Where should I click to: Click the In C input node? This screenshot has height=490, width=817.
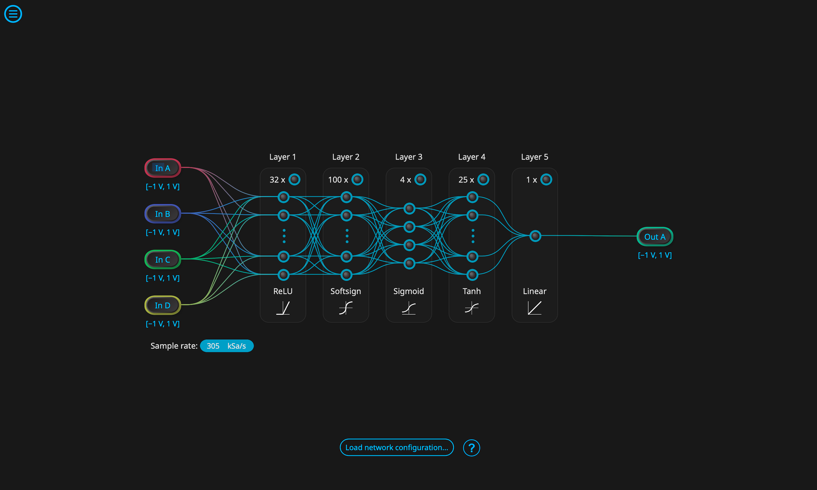[163, 259]
